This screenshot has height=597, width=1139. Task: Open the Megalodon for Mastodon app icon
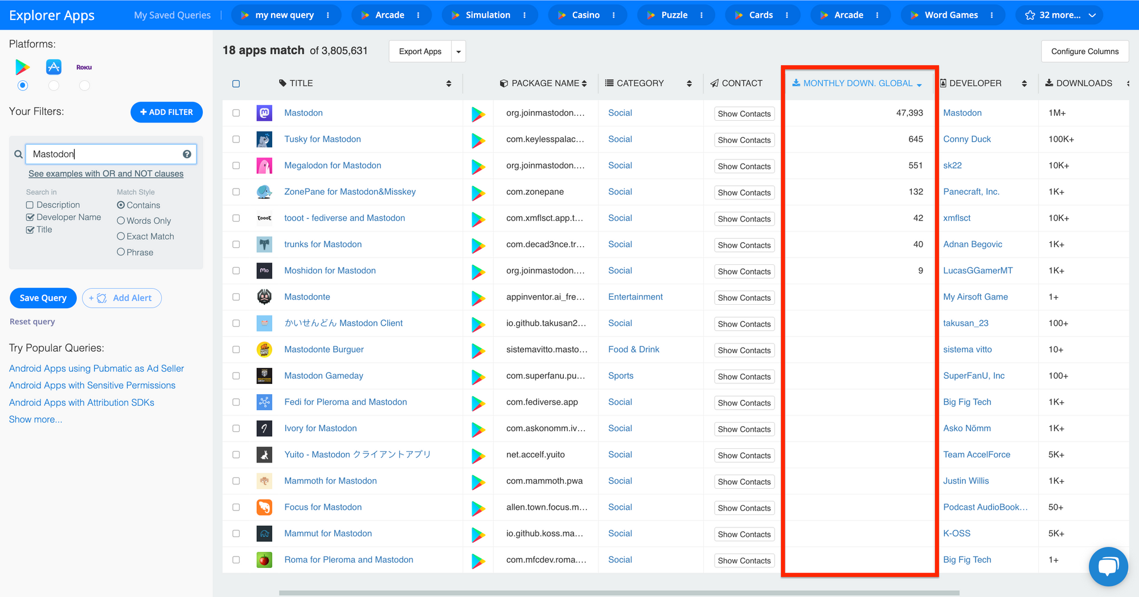tap(264, 165)
